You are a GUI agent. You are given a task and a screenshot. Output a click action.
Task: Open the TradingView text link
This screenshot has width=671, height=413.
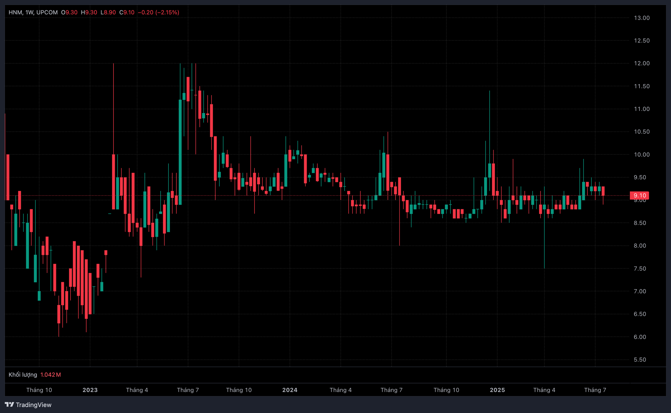coord(33,405)
